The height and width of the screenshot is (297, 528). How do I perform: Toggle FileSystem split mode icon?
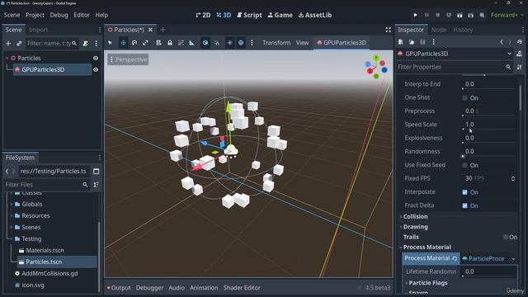tap(96, 172)
